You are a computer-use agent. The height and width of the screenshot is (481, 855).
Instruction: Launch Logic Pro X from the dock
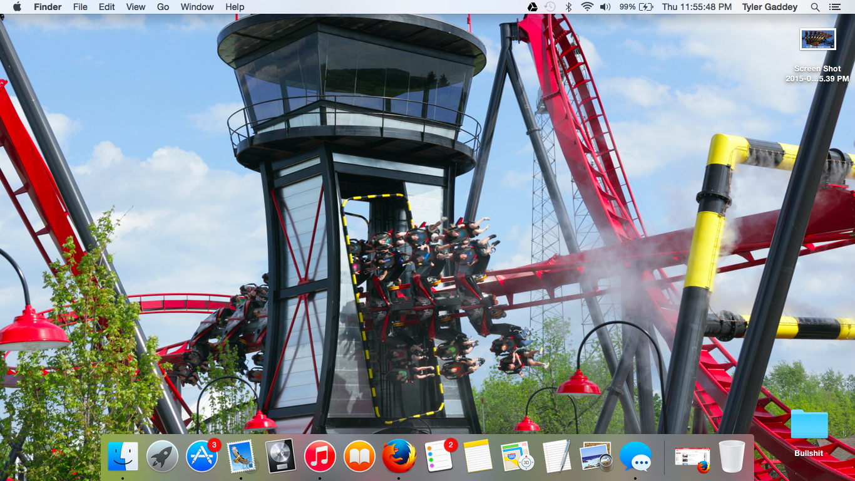tap(280, 456)
